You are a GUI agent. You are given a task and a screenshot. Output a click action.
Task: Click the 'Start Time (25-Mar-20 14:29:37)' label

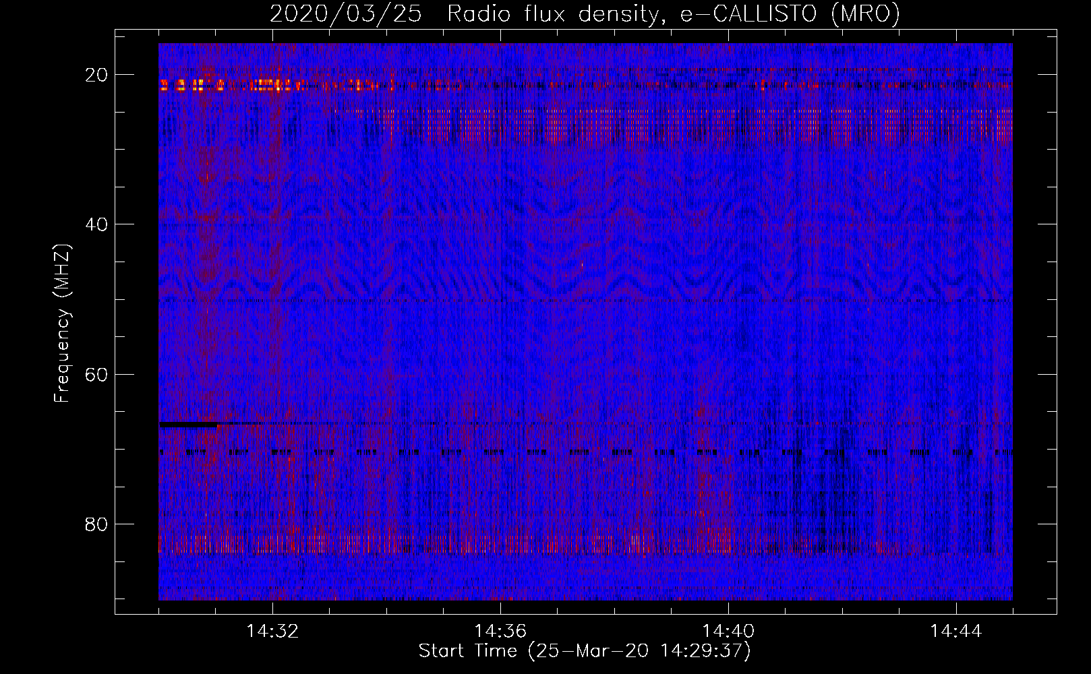point(585,651)
